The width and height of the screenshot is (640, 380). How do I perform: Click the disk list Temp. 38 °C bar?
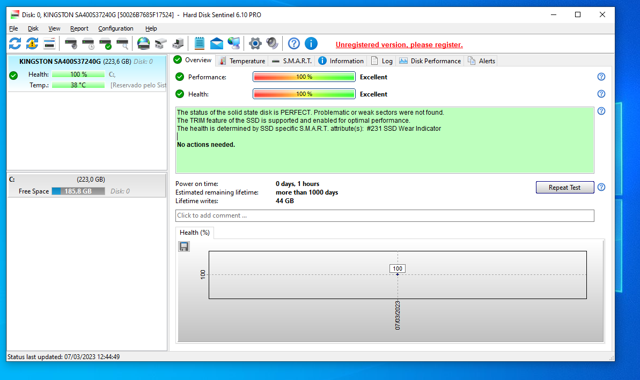(x=78, y=85)
